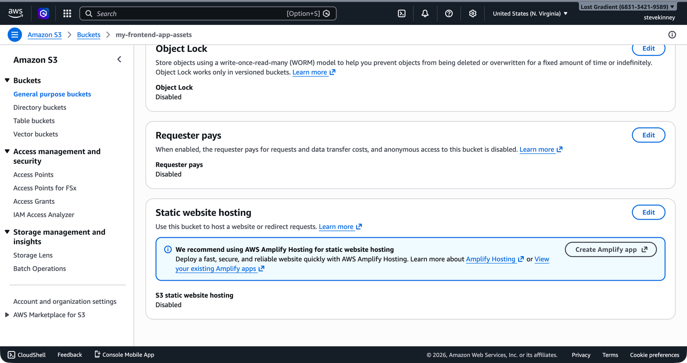
Task: Open Access Grants in sidebar
Action: point(34,201)
